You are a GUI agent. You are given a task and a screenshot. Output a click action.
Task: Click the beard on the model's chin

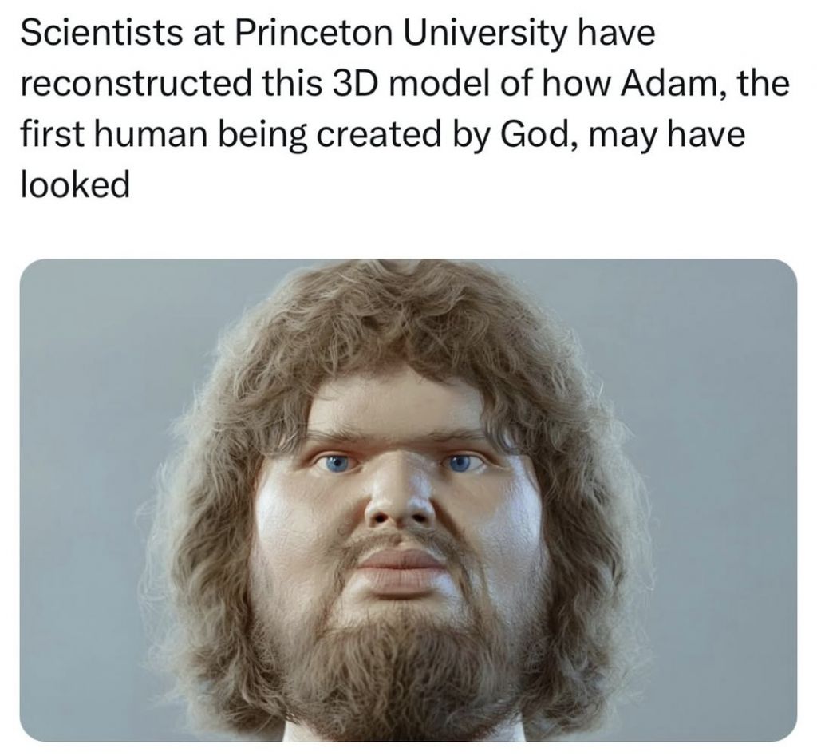coord(399,662)
